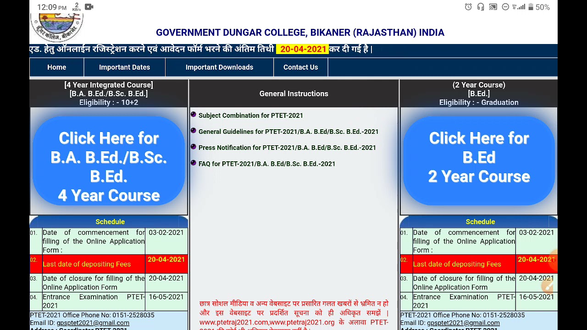Click left email gpsptet2021@gmail.com link

click(93, 323)
